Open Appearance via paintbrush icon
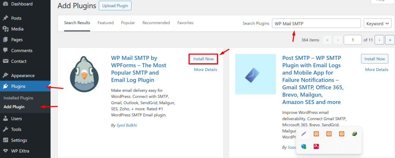The width and height of the screenshot is (395, 158). [x=5, y=76]
